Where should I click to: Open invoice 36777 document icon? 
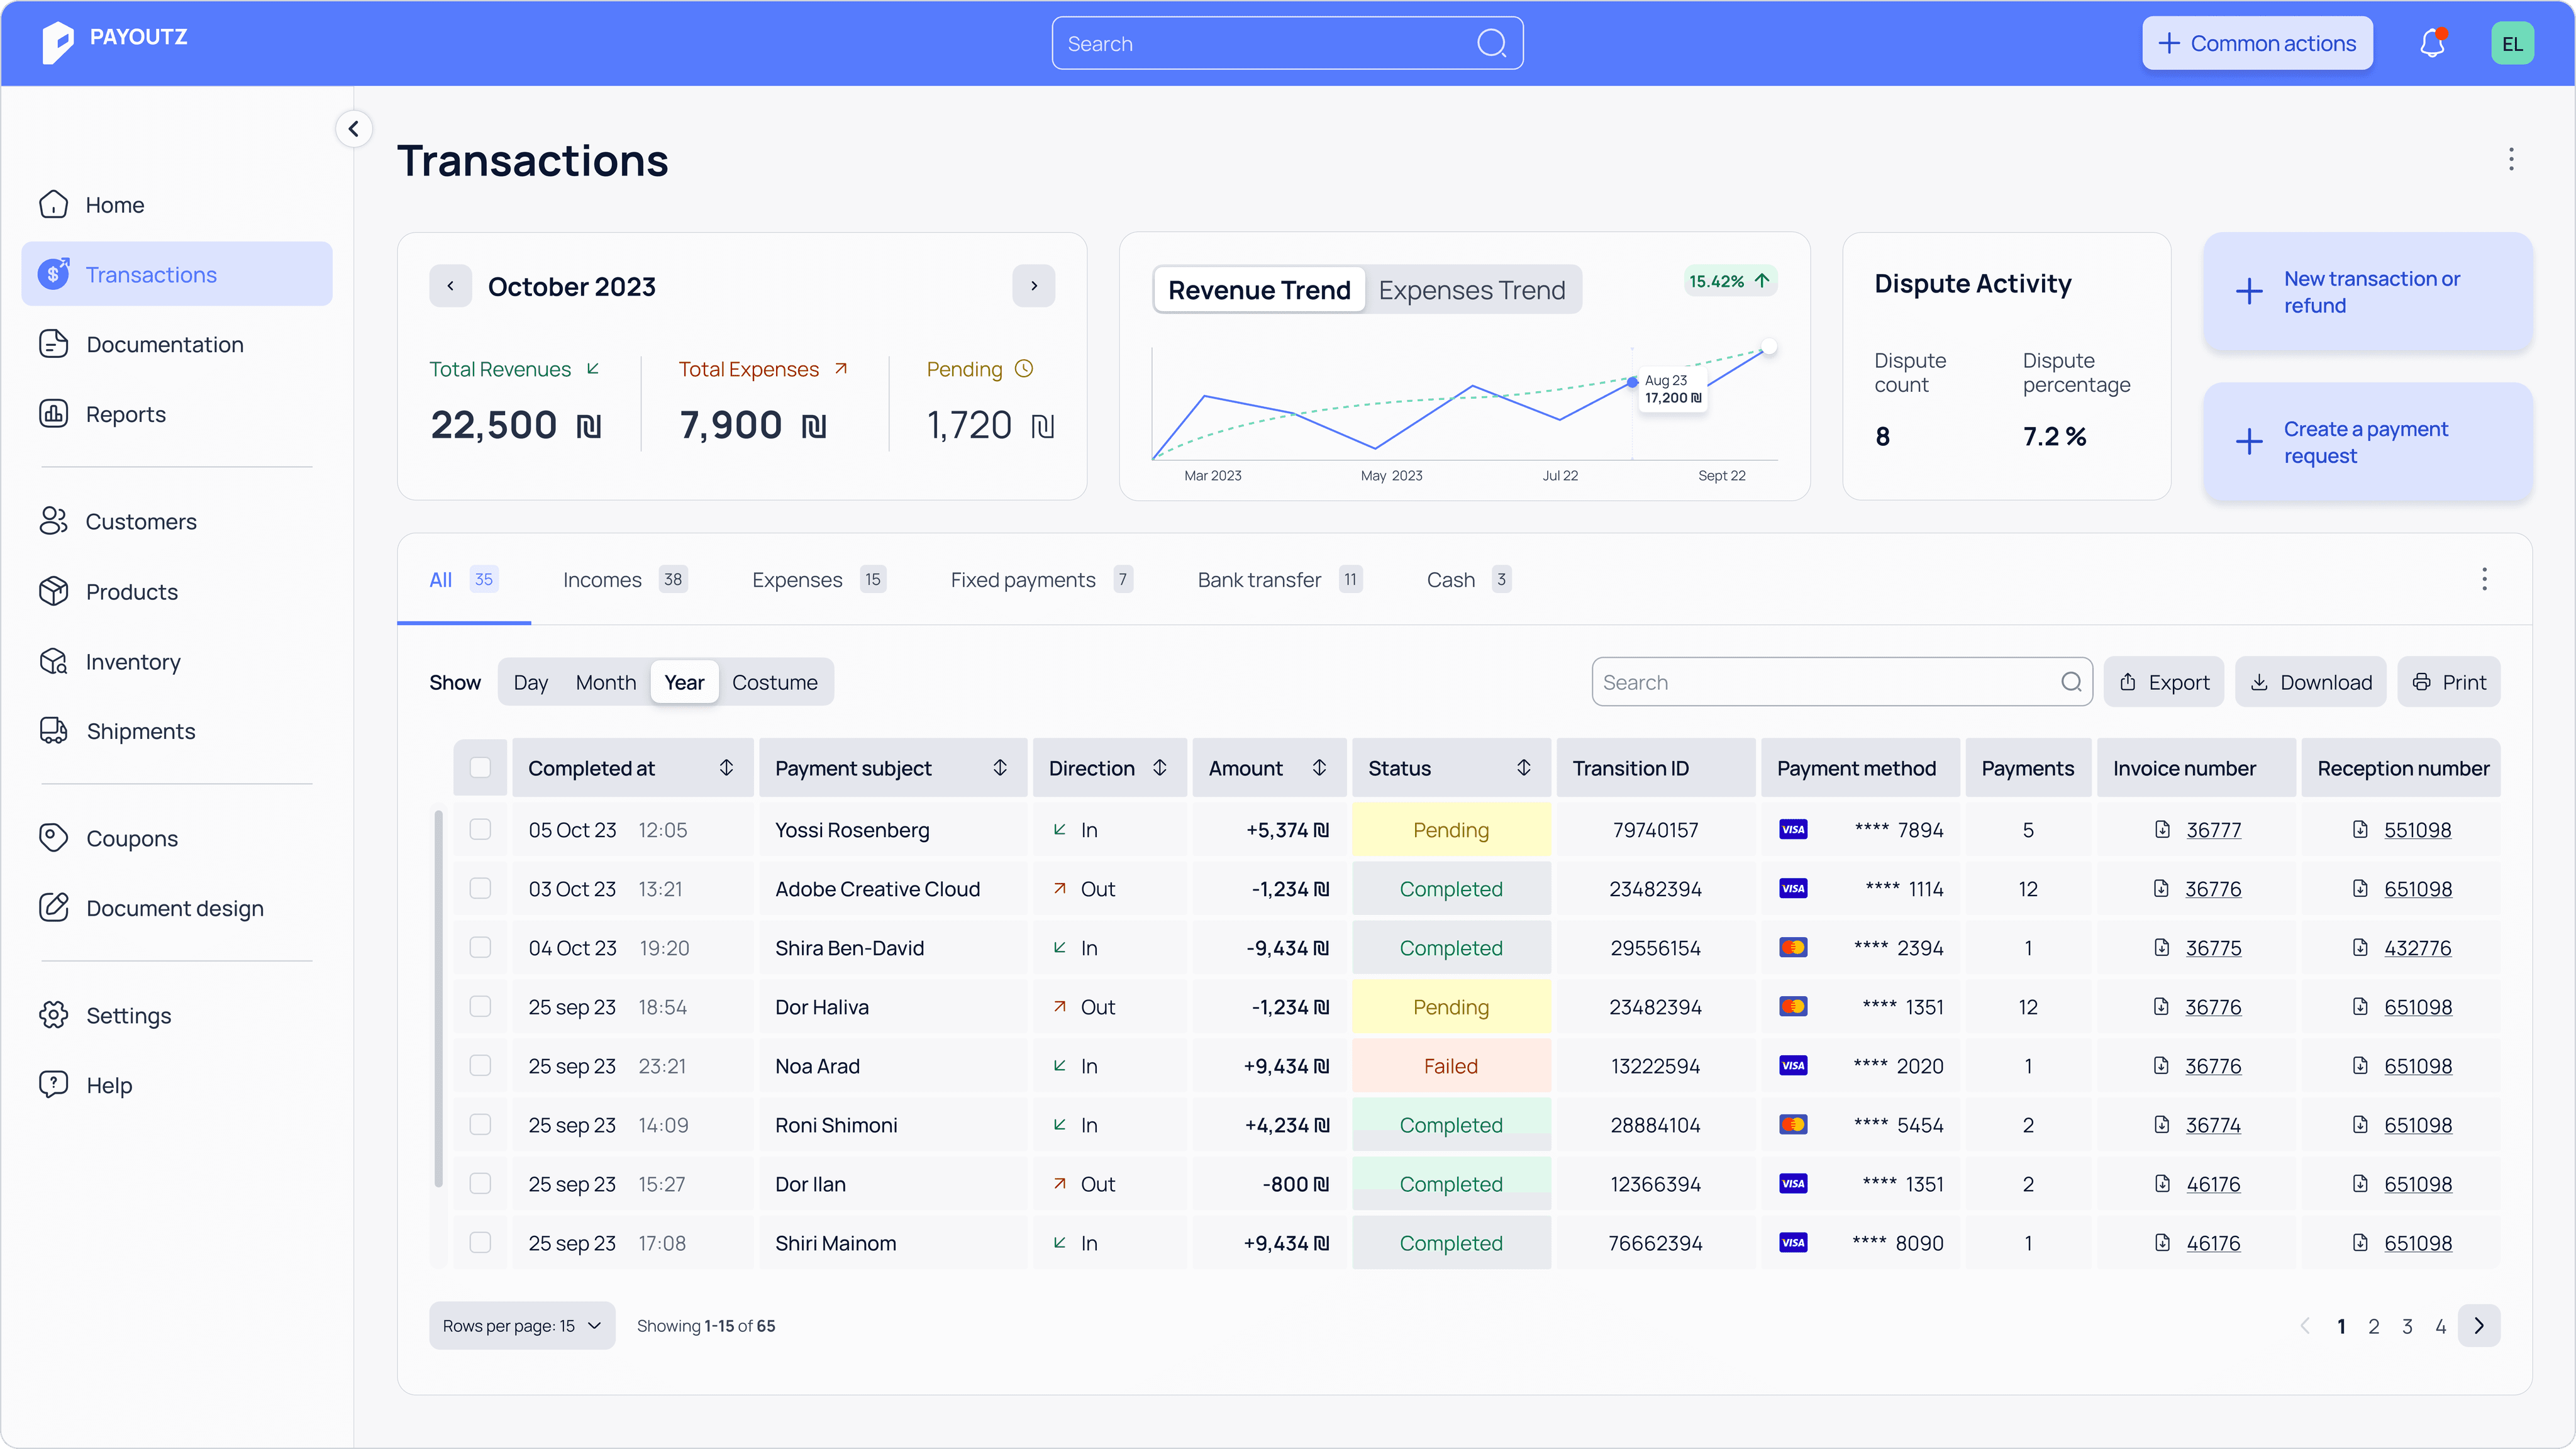[x=2162, y=829]
